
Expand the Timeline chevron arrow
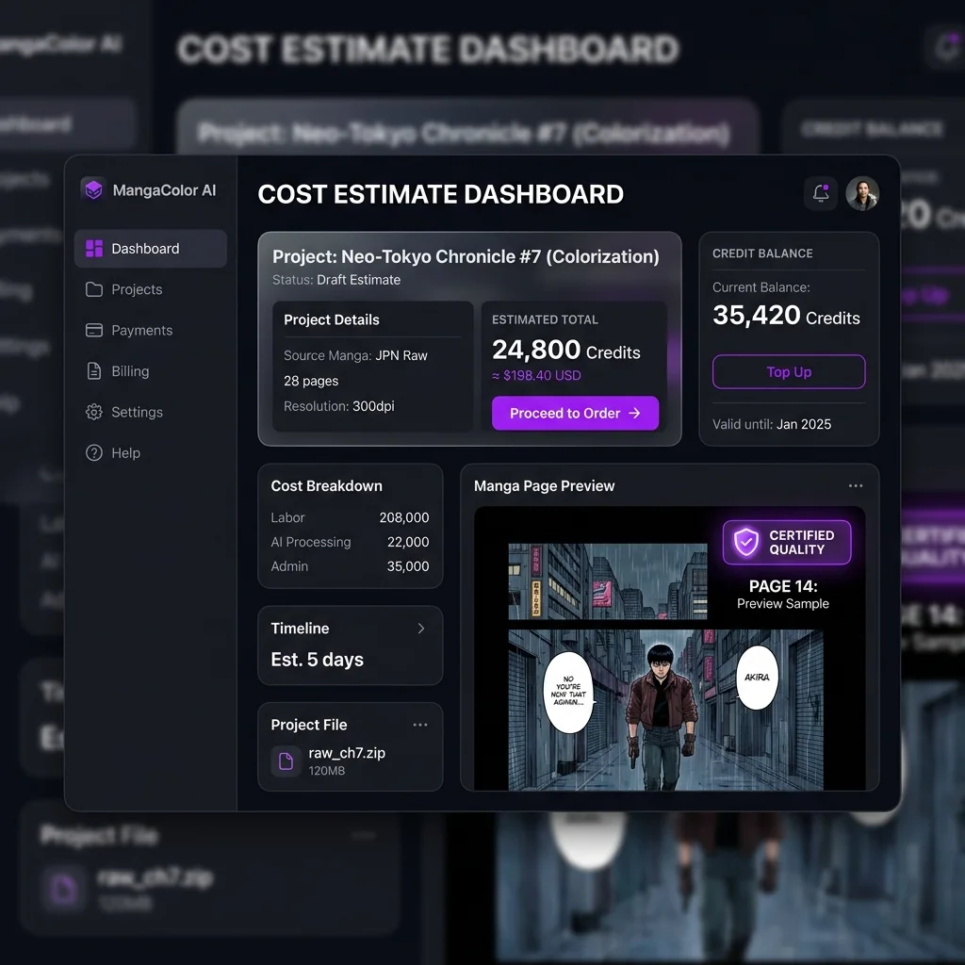click(421, 629)
